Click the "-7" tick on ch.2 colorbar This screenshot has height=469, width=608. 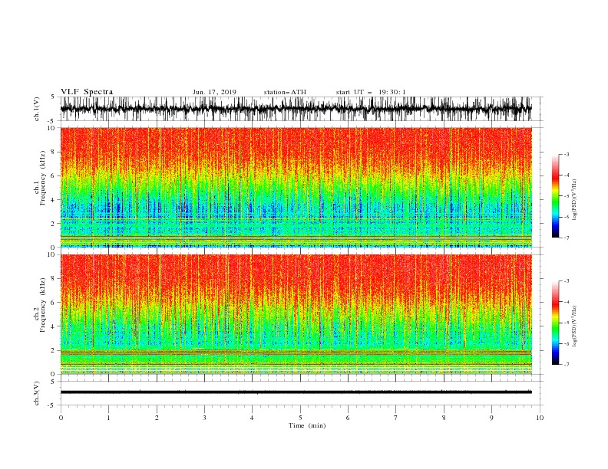567,364
